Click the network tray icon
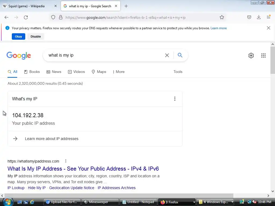 coord(249,202)
